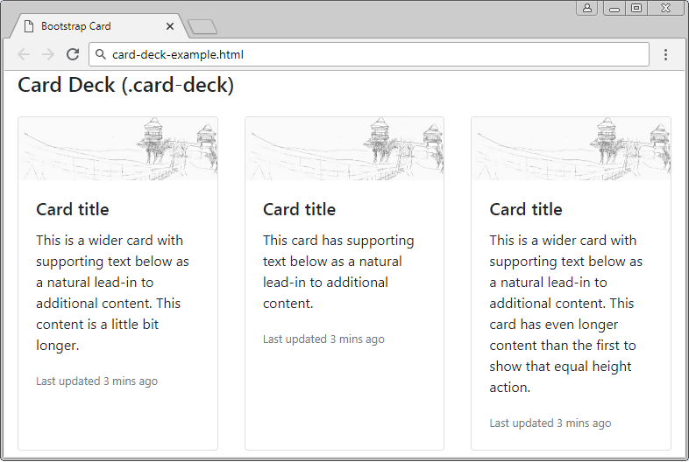Viewport: 689px width, 462px height.
Task: Click the third card's sketch image
Action: click(x=571, y=149)
